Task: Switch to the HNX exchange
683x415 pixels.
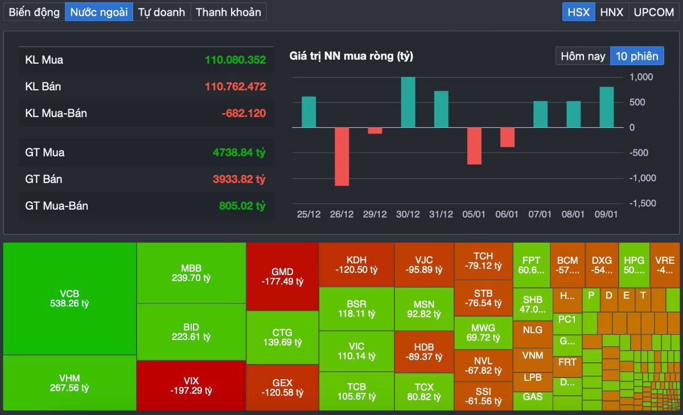Action: pos(612,12)
